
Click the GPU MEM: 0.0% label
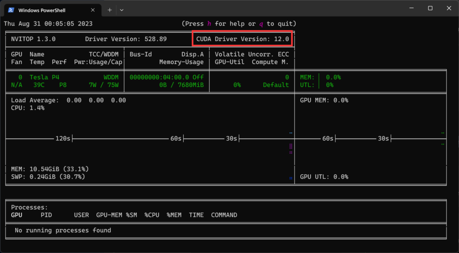(x=324, y=100)
